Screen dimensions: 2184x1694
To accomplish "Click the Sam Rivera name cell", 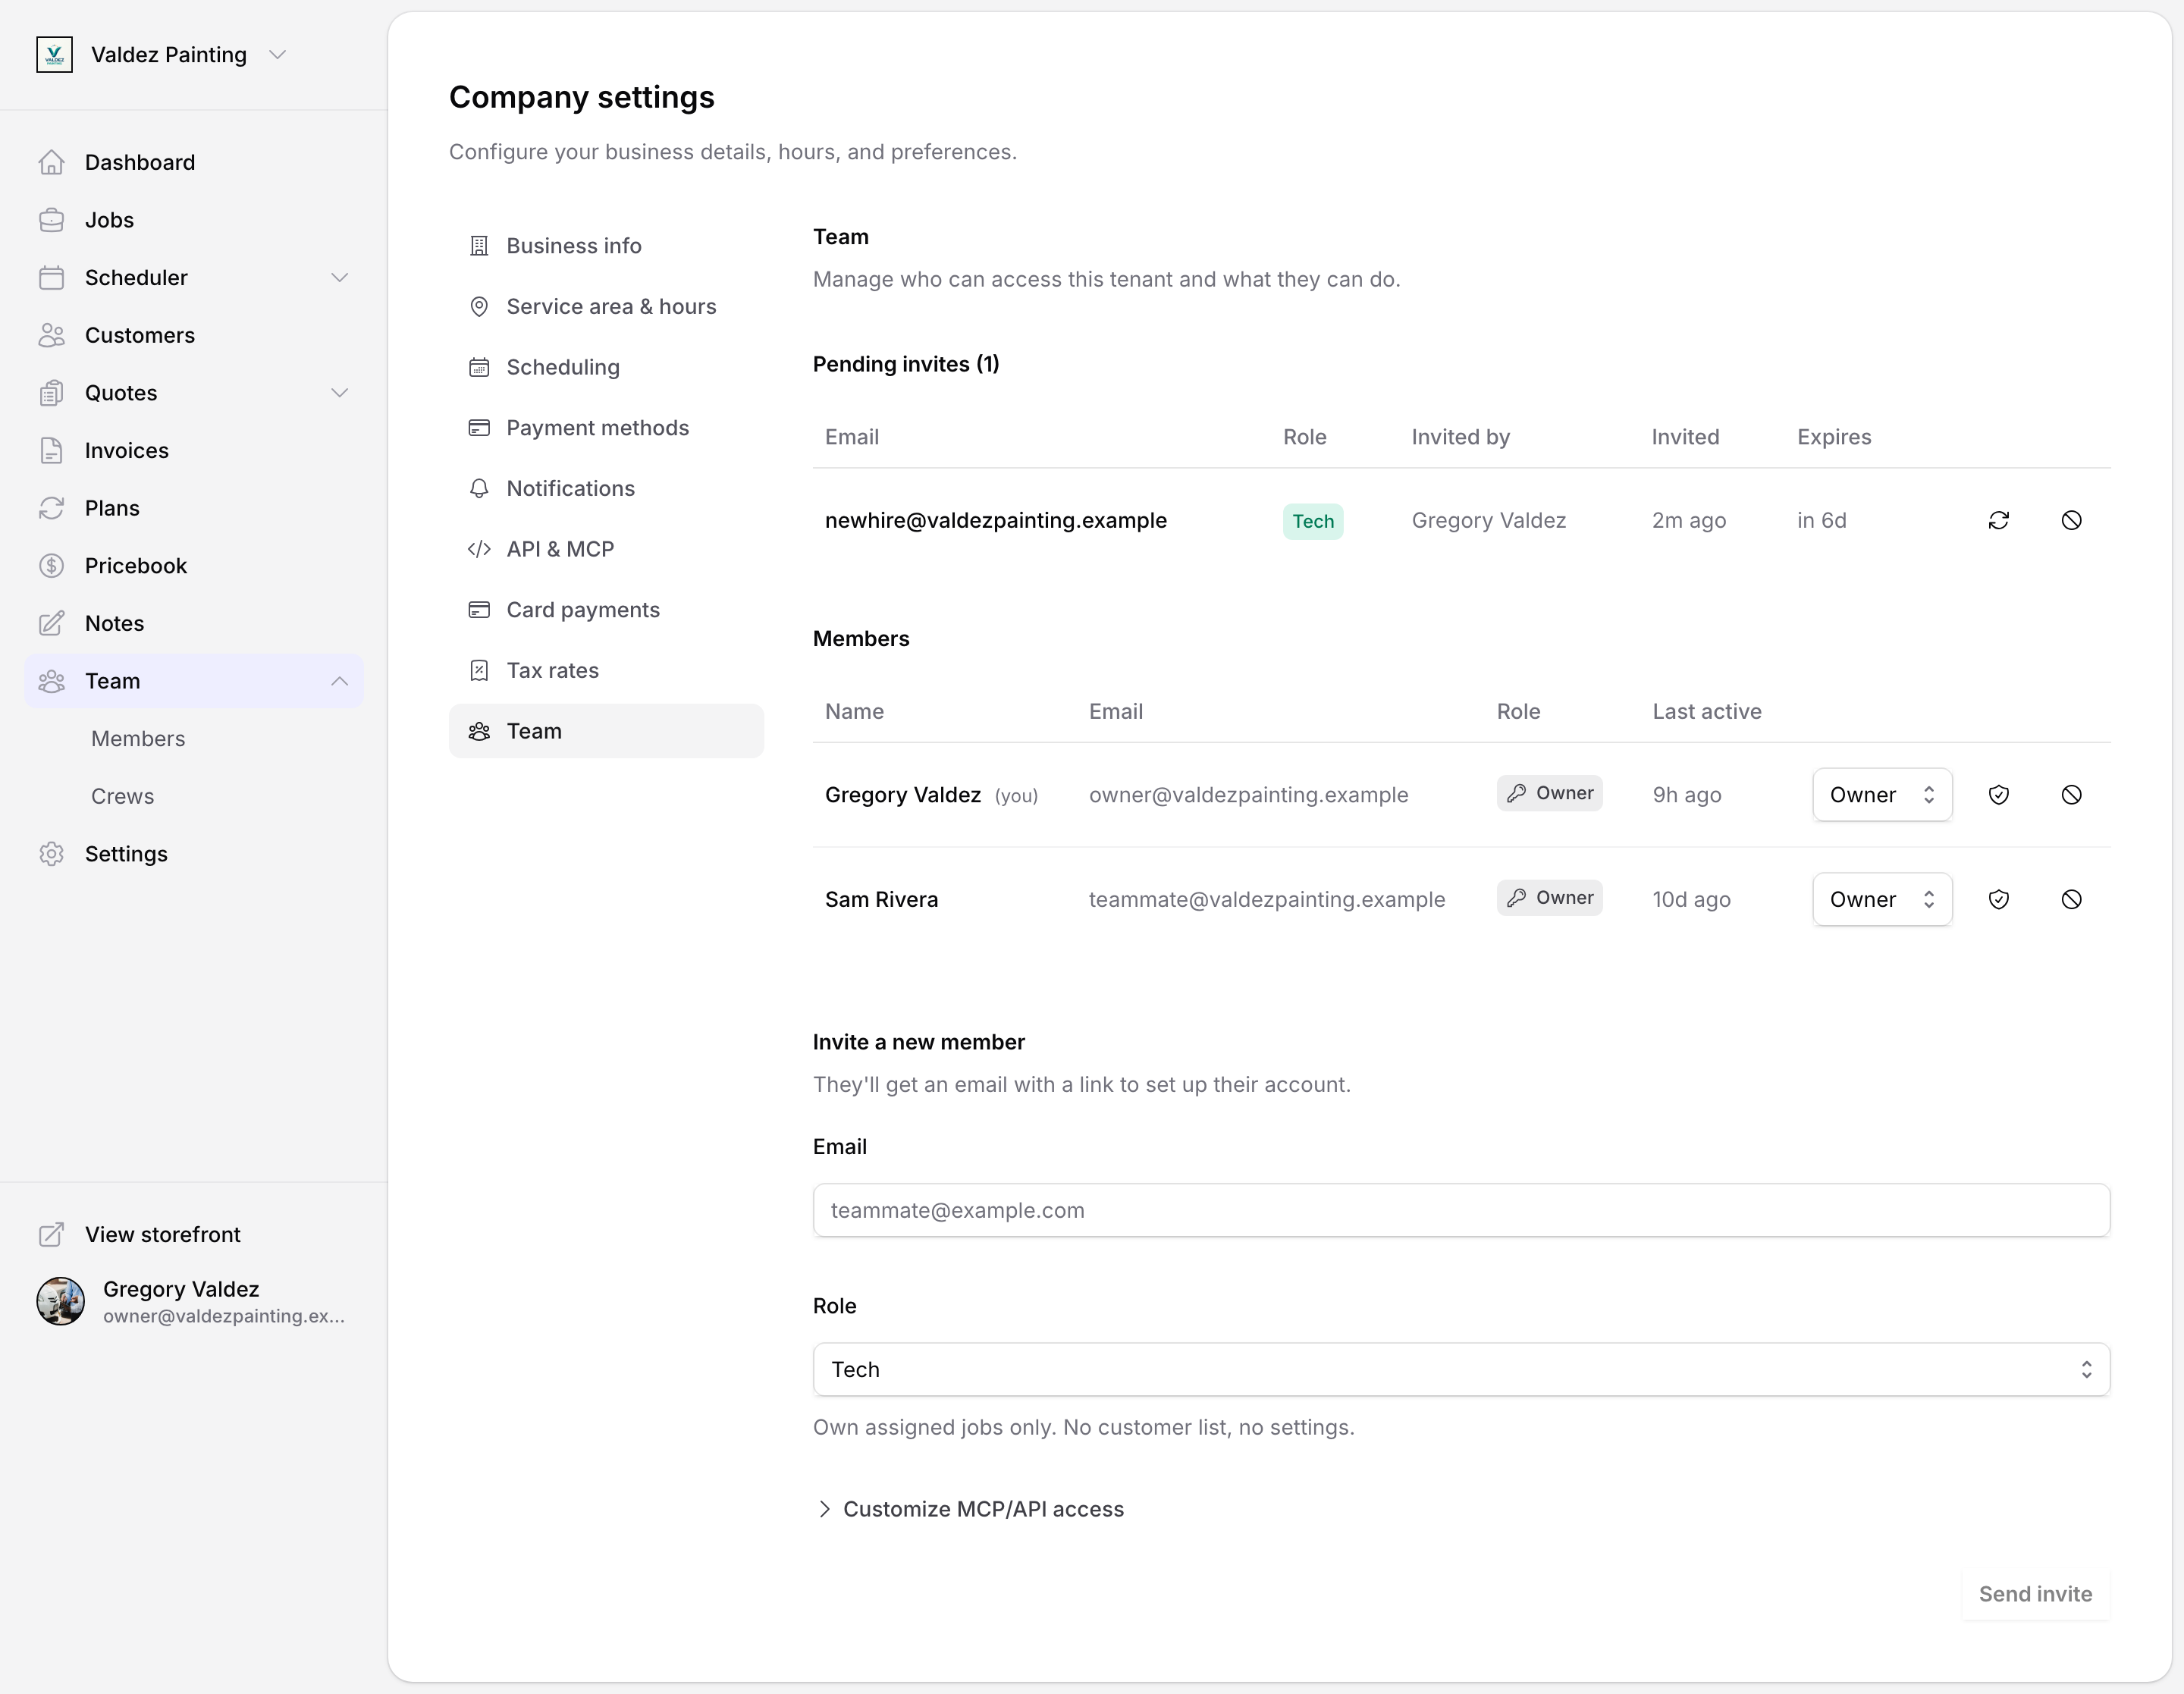I will [x=881, y=900].
